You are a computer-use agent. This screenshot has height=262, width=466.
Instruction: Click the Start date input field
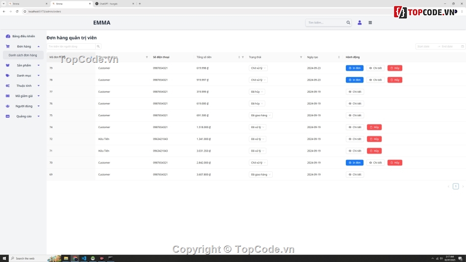click(426, 47)
